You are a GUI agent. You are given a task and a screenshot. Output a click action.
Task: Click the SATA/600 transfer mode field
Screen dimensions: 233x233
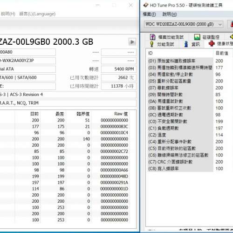click(x=27, y=77)
